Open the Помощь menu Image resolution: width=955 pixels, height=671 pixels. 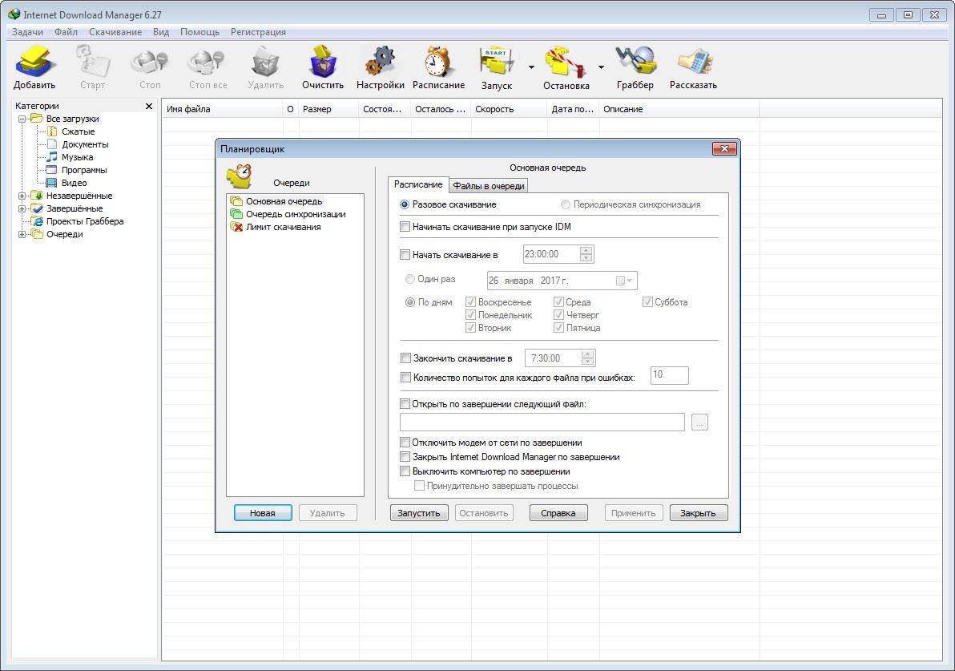(x=199, y=32)
